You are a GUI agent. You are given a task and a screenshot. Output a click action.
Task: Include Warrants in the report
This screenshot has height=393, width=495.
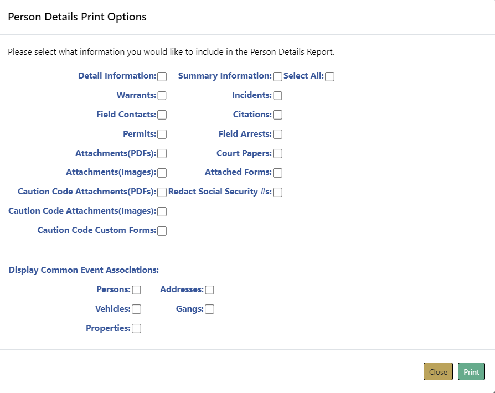point(162,96)
